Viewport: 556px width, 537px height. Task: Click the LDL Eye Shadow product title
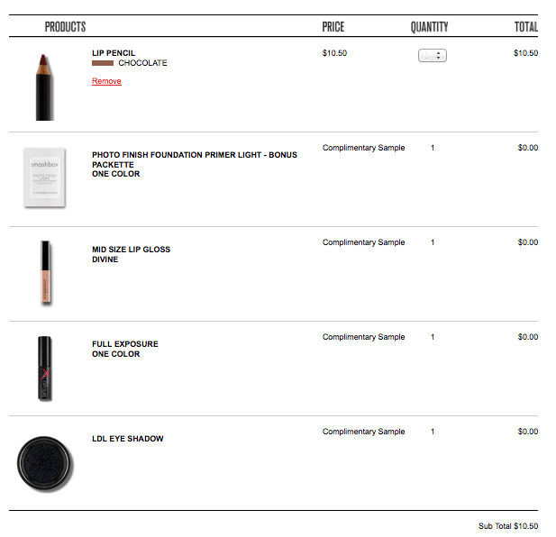click(x=128, y=439)
